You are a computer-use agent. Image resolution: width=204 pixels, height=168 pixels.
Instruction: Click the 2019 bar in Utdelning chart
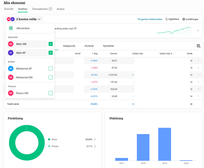pos(165,144)
